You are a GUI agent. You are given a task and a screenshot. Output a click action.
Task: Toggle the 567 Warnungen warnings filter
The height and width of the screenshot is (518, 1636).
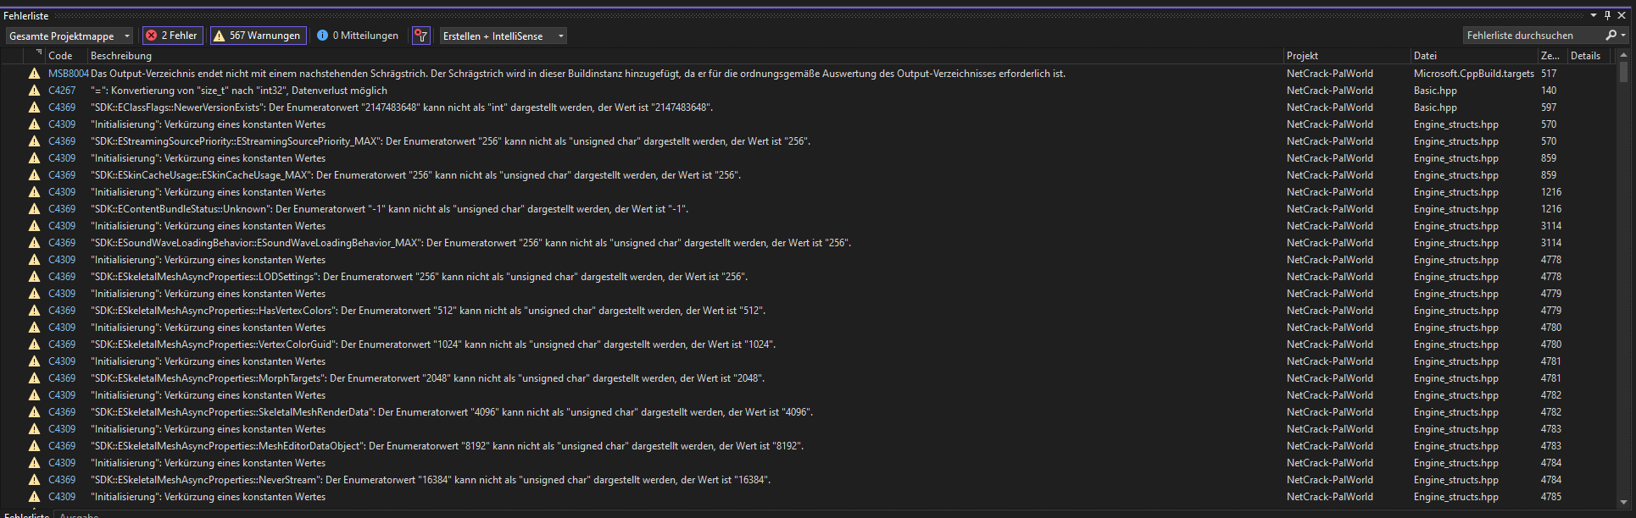tap(258, 36)
